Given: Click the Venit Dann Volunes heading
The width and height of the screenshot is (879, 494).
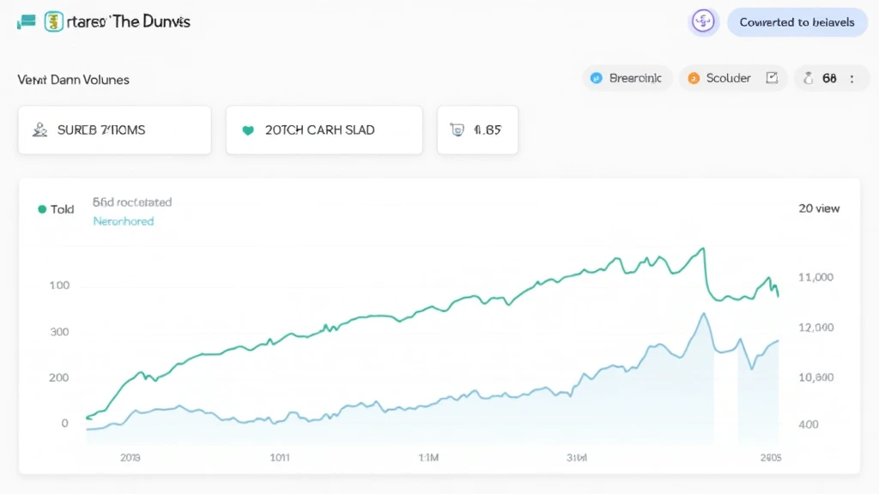Looking at the screenshot, I should 74,80.
